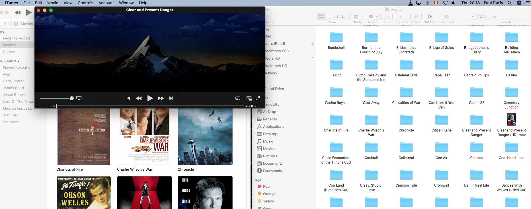This screenshot has width=531, height=209.
Task: Open subtitles and captions menu in player
Action: pyautogui.click(x=238, y=98)
